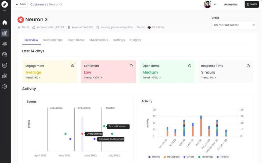Click the Back button

tap(21, 4)
